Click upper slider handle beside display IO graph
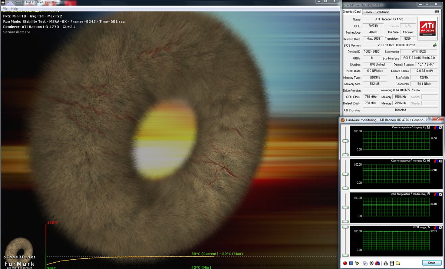This screenshot has width=445, height=269. (346, 141)
